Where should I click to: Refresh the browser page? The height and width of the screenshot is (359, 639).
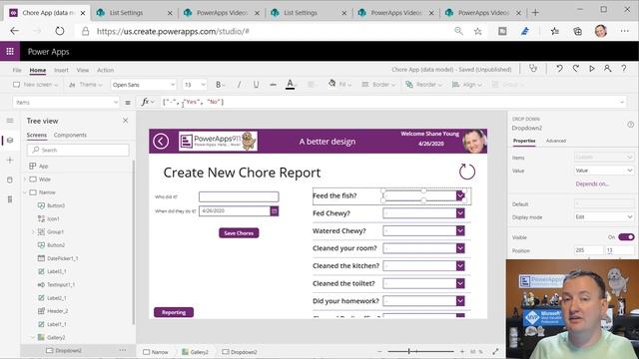point(60,31)
